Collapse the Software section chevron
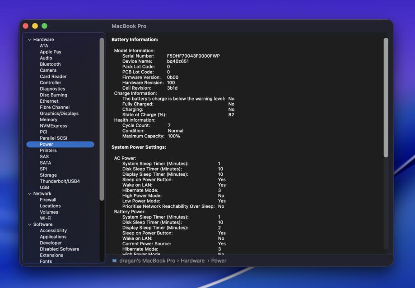This screenshot has width=415, height=288. [30, 224]
